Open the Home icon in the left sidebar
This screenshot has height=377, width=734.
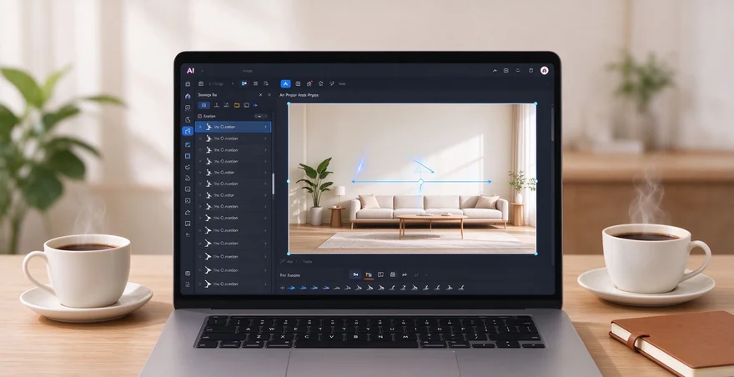(x=188, y=96)
